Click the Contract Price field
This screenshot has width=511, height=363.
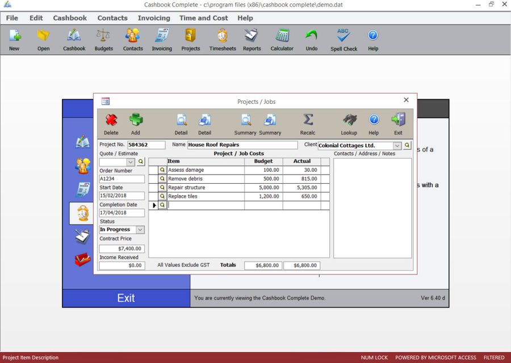click(x=122, y=248)
